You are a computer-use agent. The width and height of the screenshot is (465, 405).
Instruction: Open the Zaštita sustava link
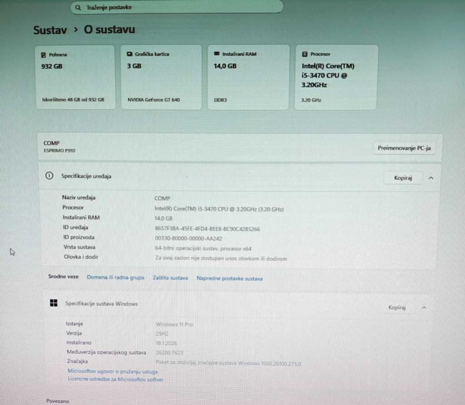(170, 278)
